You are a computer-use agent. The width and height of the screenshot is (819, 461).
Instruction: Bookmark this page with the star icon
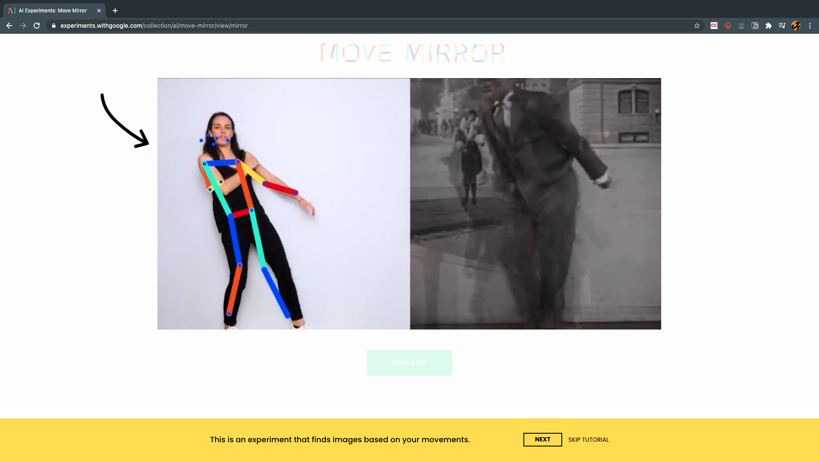[x=697, y=26]
